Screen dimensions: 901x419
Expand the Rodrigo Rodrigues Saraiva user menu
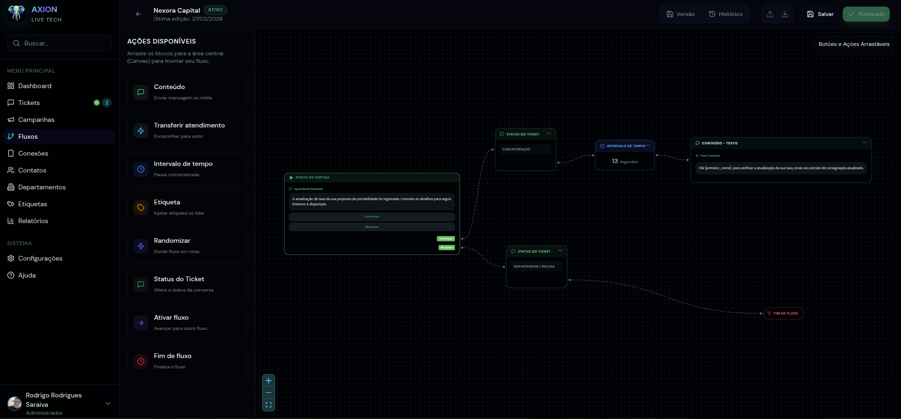[108, 404]
